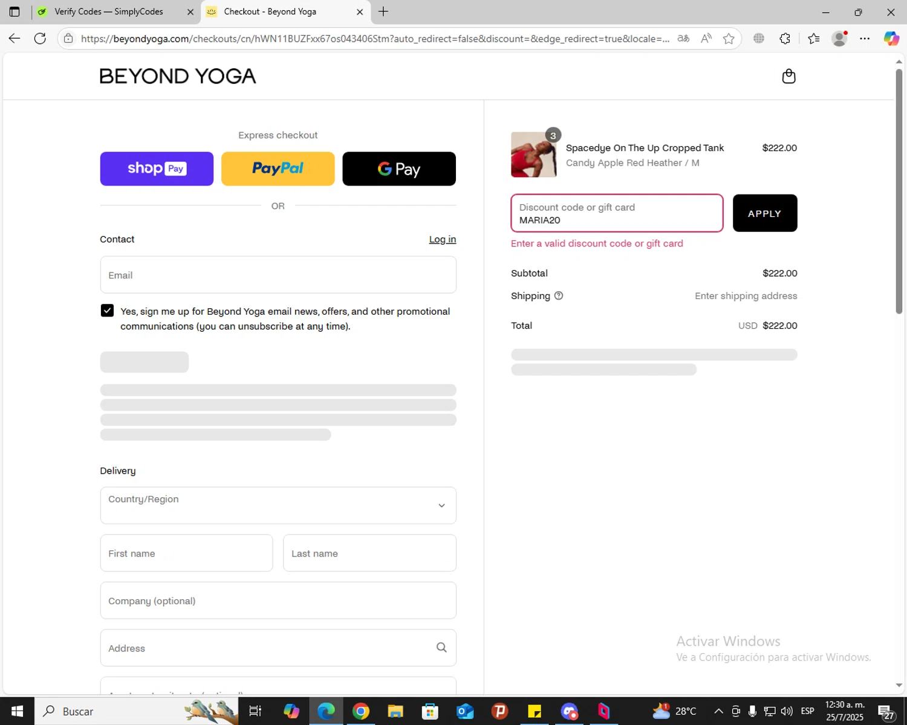This screenshot has height=725, width=907.
Task: Go back to the previous page
Action: [x=15, y=39]
